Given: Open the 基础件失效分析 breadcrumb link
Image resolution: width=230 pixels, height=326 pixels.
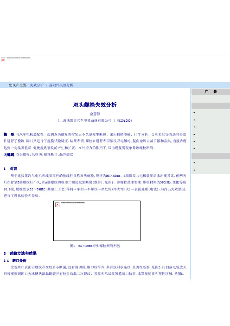Looking at the screenshot, I should point(61,85).
